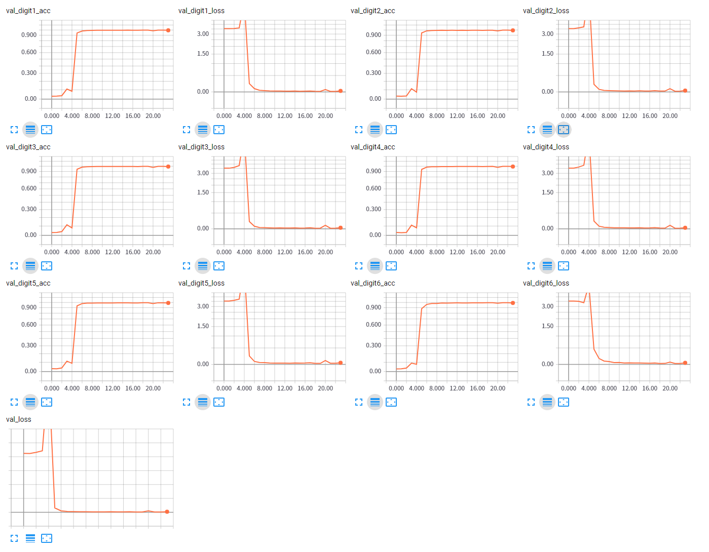
Task: Click the val_loss chart title
Action: [19, 419]
